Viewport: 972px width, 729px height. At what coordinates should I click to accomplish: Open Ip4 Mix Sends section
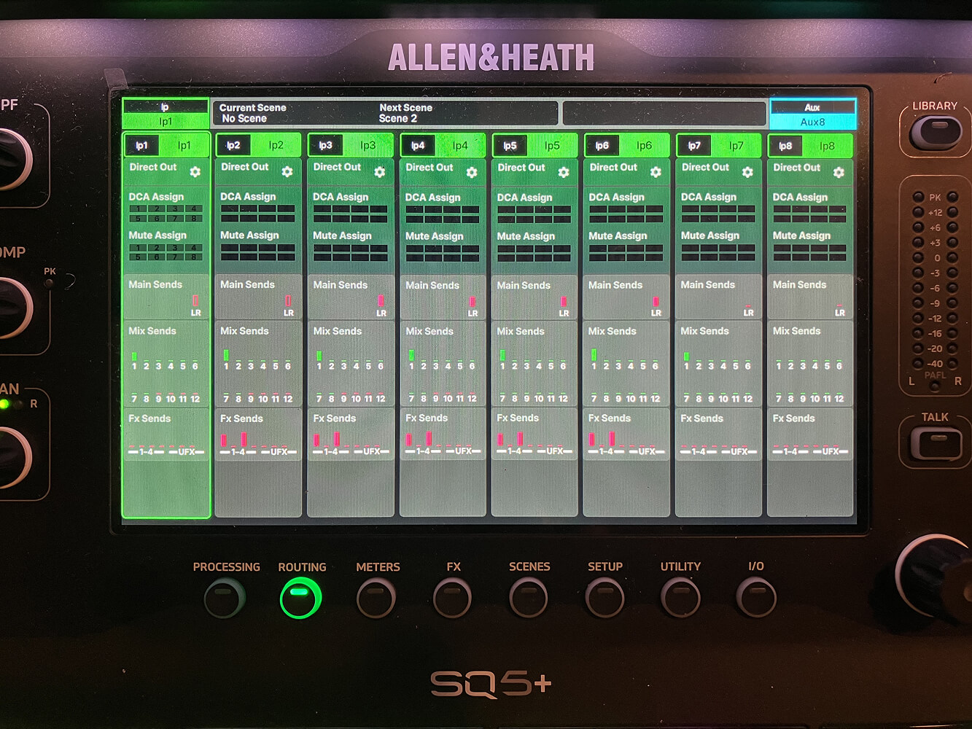tap(443, 364)
